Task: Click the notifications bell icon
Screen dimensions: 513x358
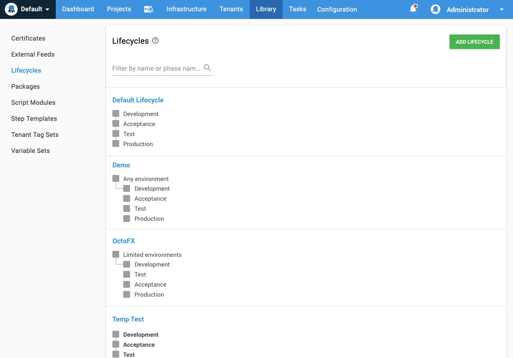Action: pyautogui.click(x=413, y=9)
